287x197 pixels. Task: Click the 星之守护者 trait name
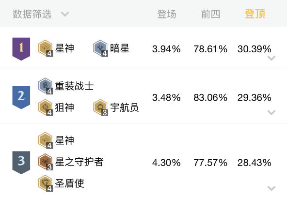pos(79,162)
